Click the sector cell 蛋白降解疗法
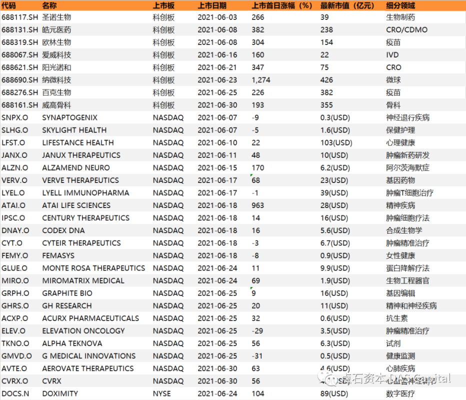This screenshot has width=466, height=400. click(407, 268)
